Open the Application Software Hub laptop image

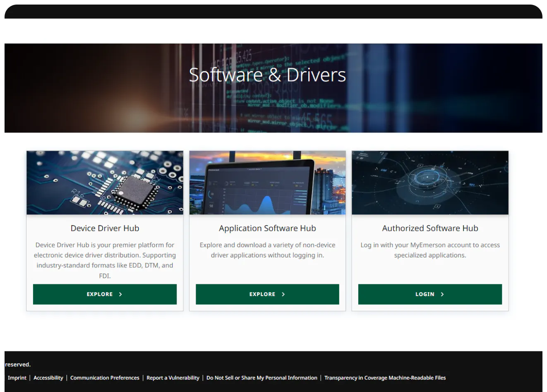(267, 183)
